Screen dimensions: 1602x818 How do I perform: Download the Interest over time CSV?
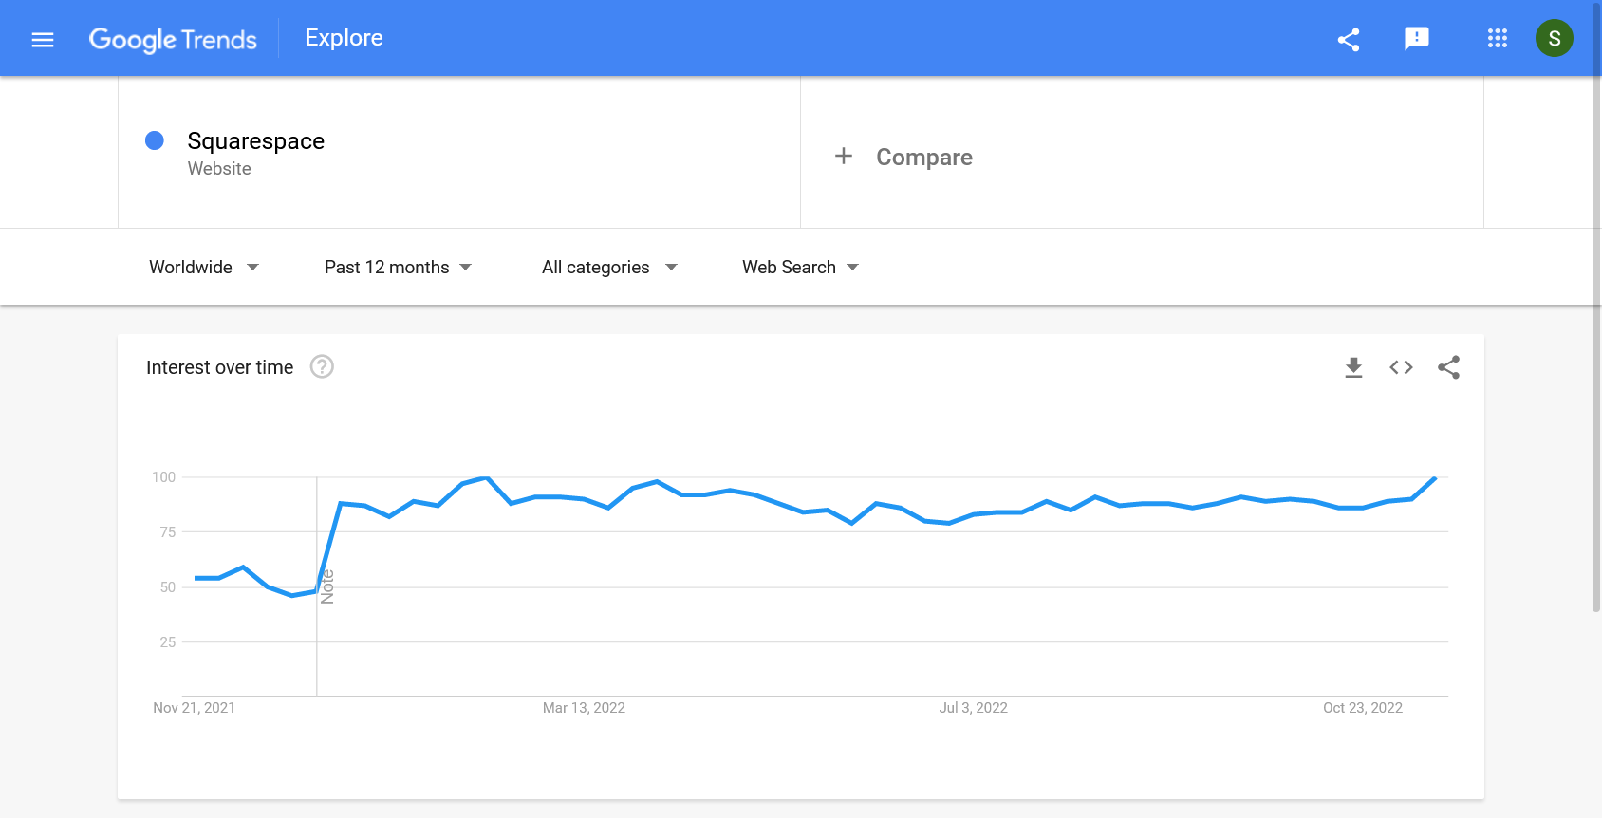(1353, 367)
